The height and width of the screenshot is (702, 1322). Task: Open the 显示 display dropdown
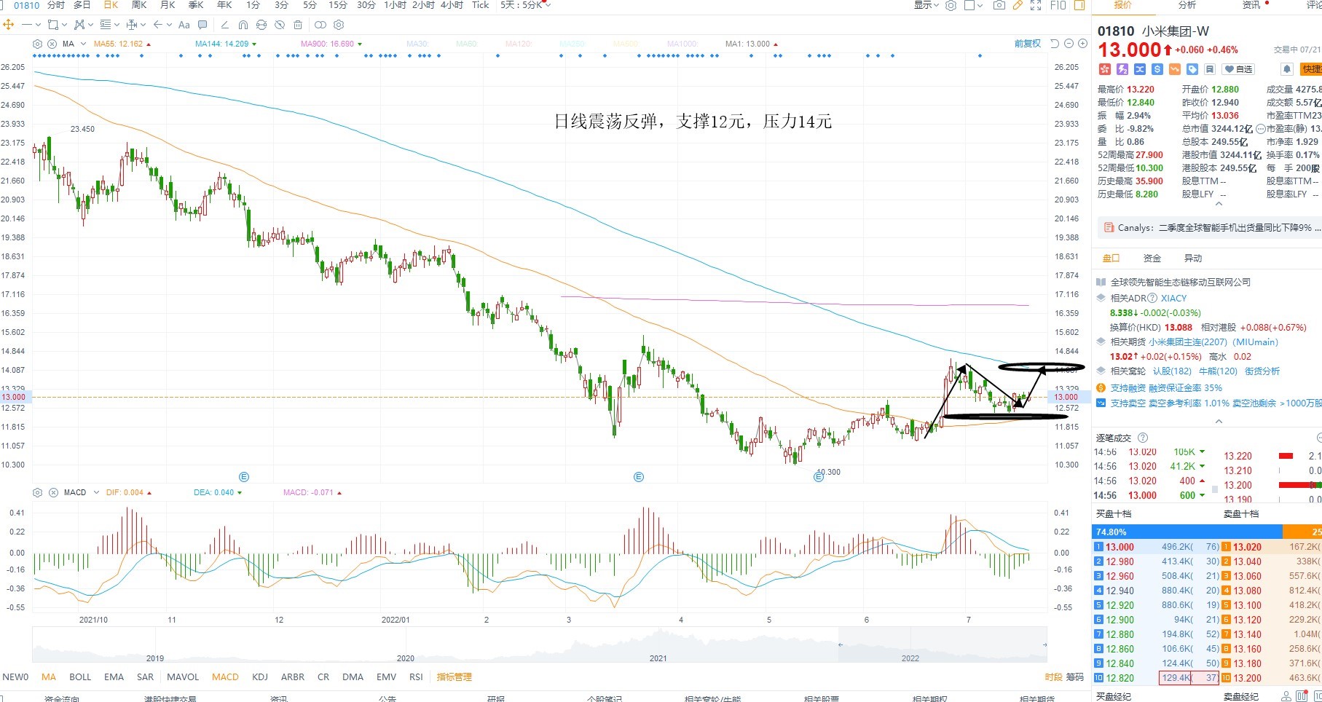926,5
